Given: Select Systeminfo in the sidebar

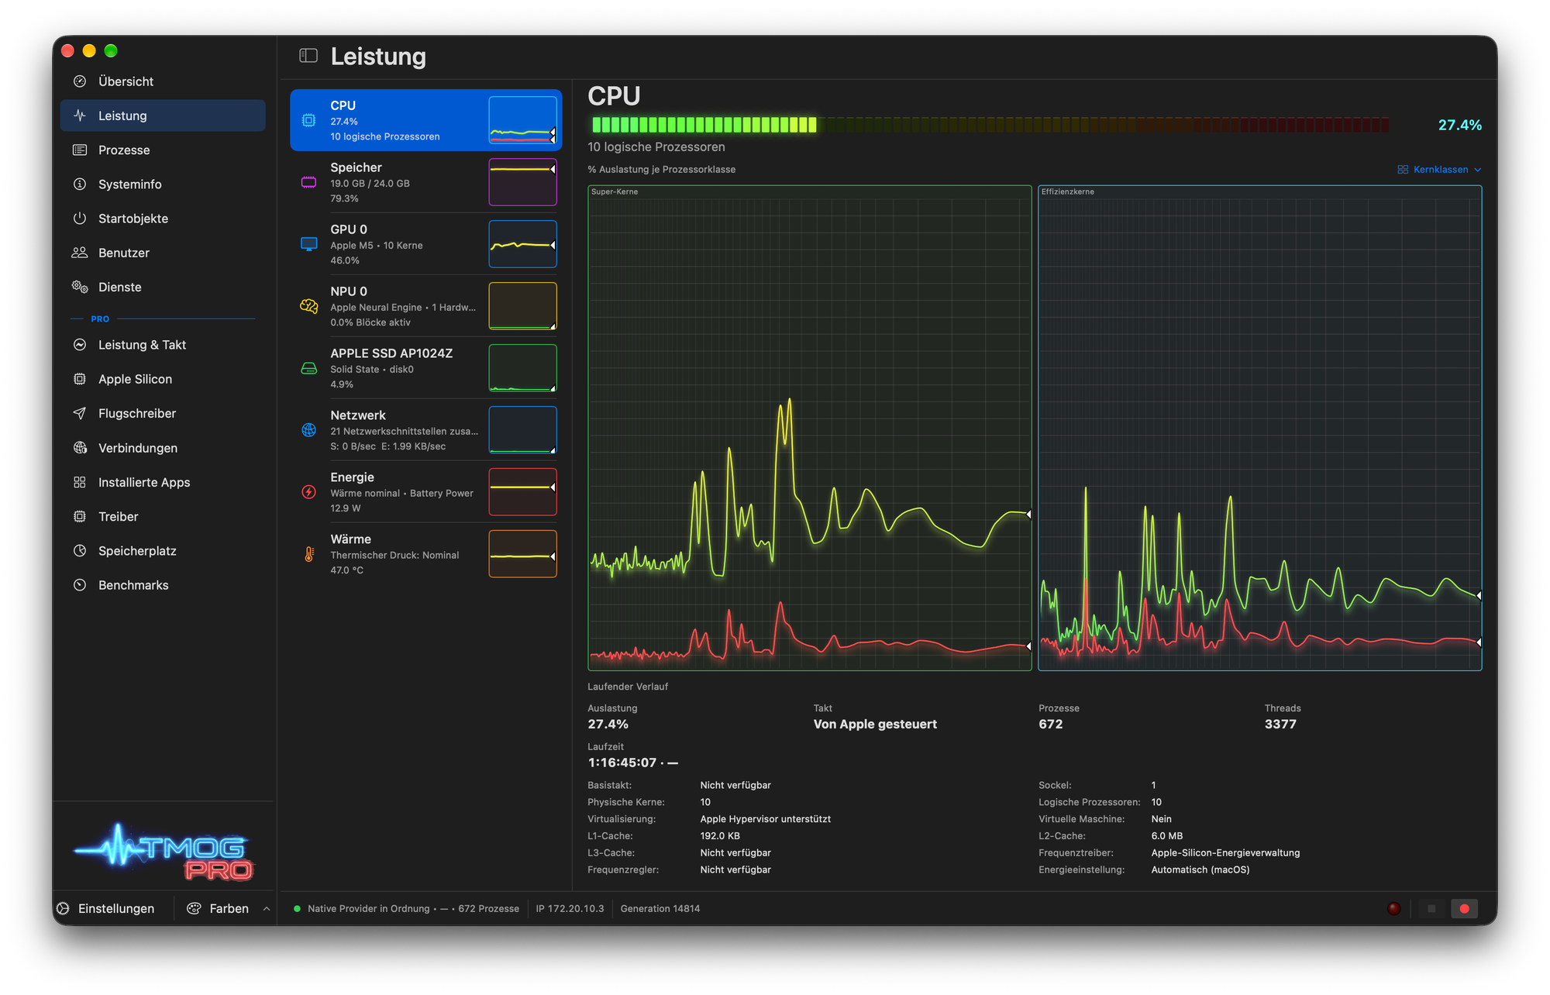Looking at the screenshot, I should point(163,184).
